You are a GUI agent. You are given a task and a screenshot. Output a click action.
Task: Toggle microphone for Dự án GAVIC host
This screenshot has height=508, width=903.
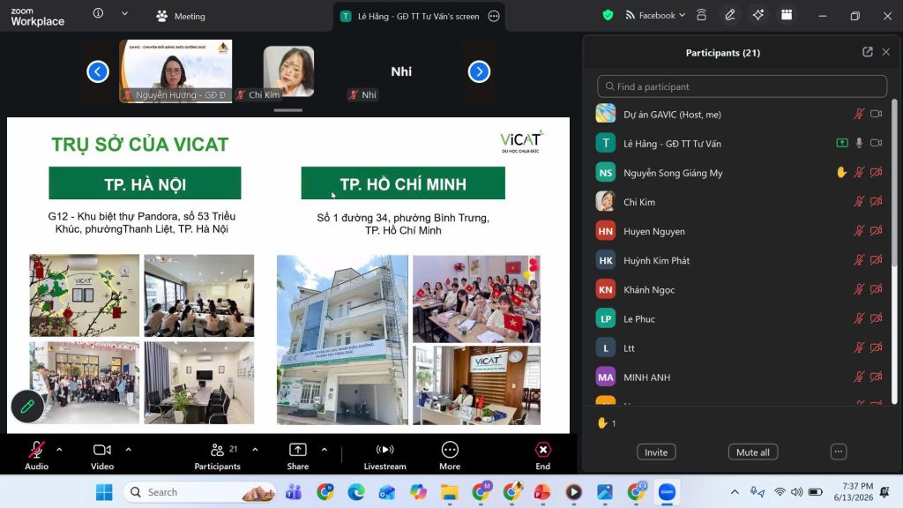click(859, 114)
